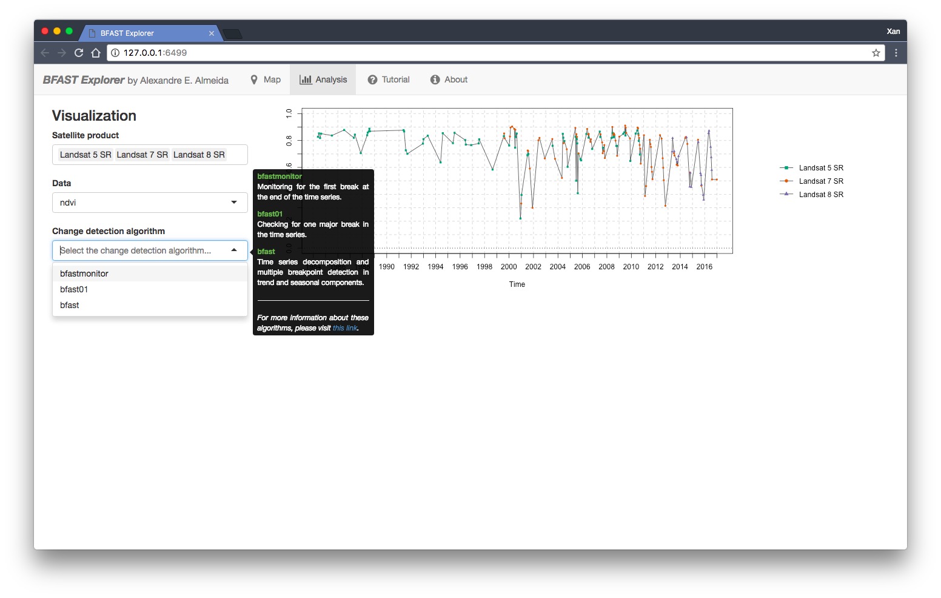This screenshot has height=598, width=941.
Task: Follow 'this link' in the tooltip
Action: pyautogui.click(x=345, y=328)
